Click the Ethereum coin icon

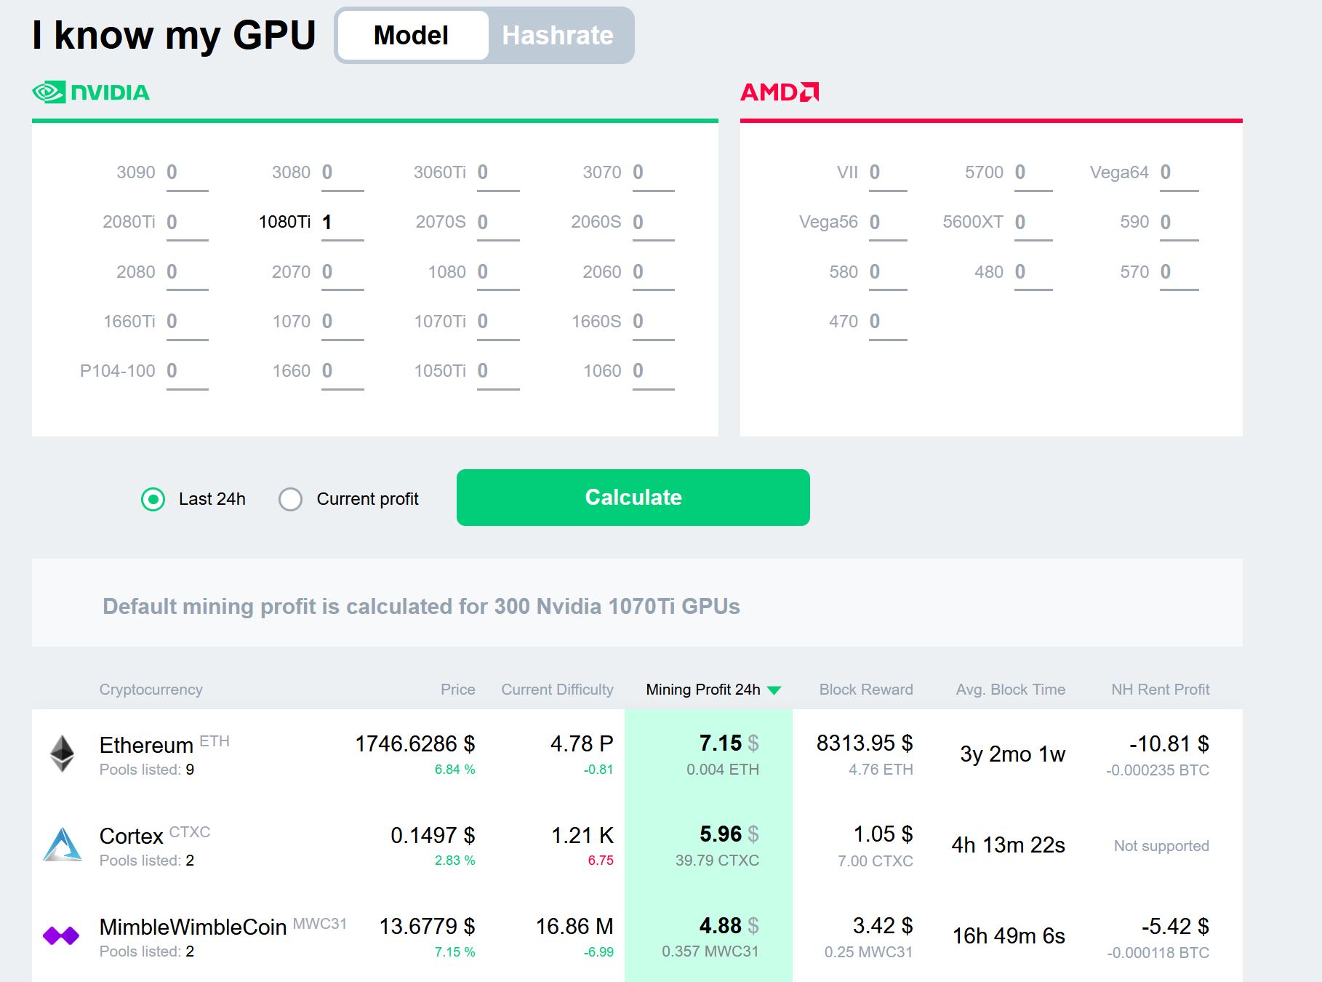[x=62, y=754]
